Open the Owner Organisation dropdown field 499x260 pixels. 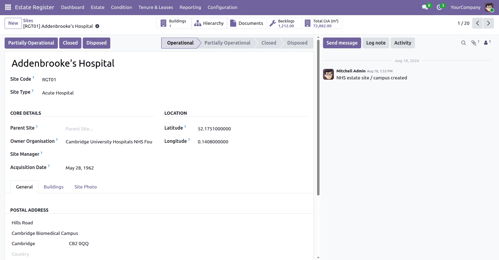[109, 142]
